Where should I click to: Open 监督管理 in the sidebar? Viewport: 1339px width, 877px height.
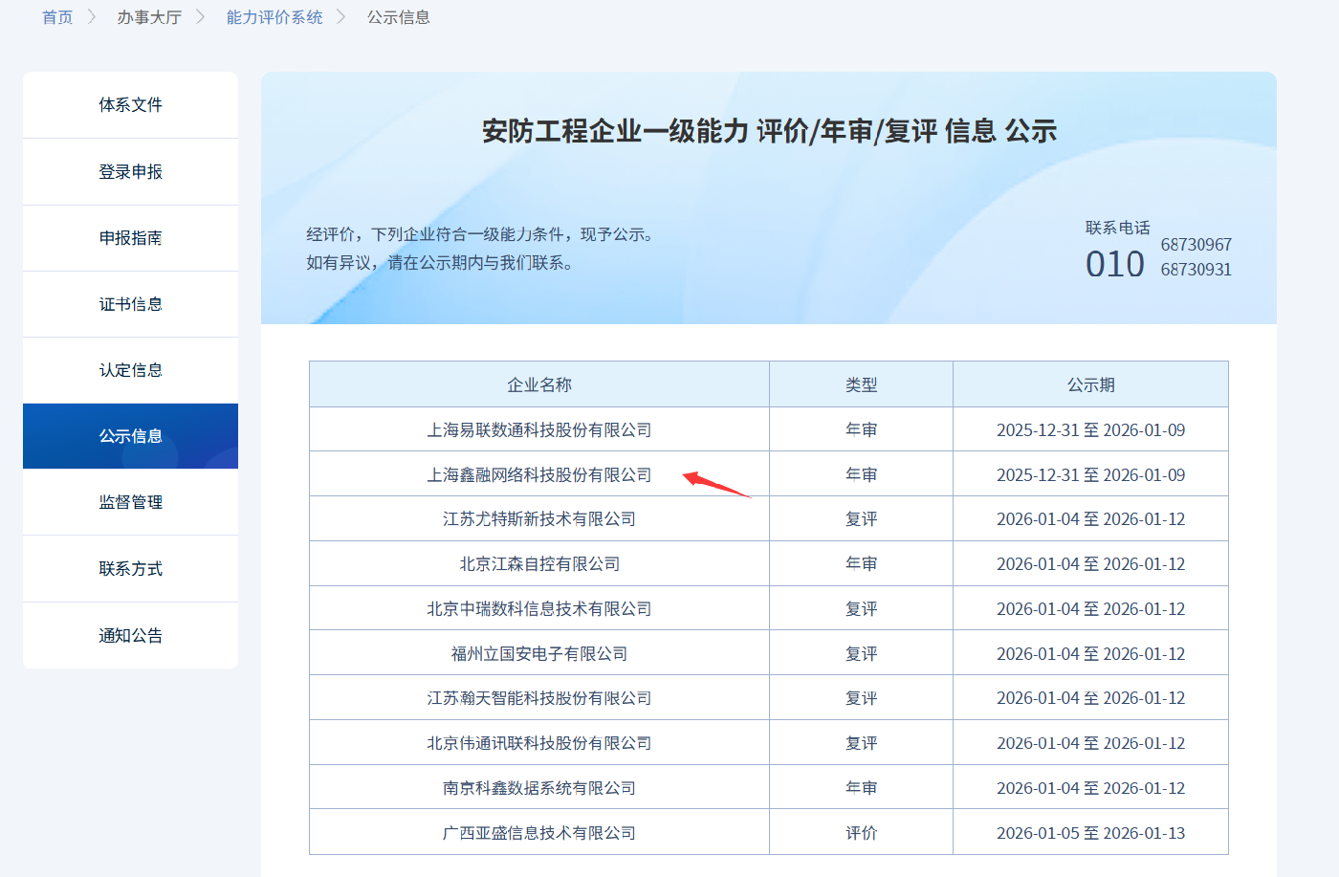click(129, 501)
